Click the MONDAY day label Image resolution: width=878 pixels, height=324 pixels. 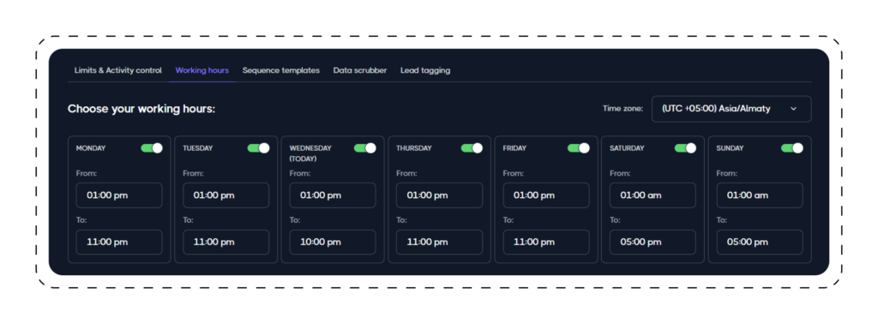coord(91,148)
